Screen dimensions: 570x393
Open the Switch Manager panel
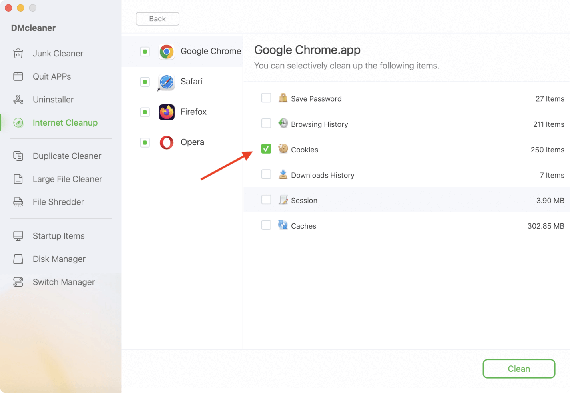pos(63,282)
